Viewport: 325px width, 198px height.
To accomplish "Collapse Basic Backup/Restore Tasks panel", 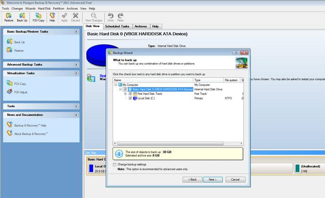I will pyautogui.click(x=76, y=32).
